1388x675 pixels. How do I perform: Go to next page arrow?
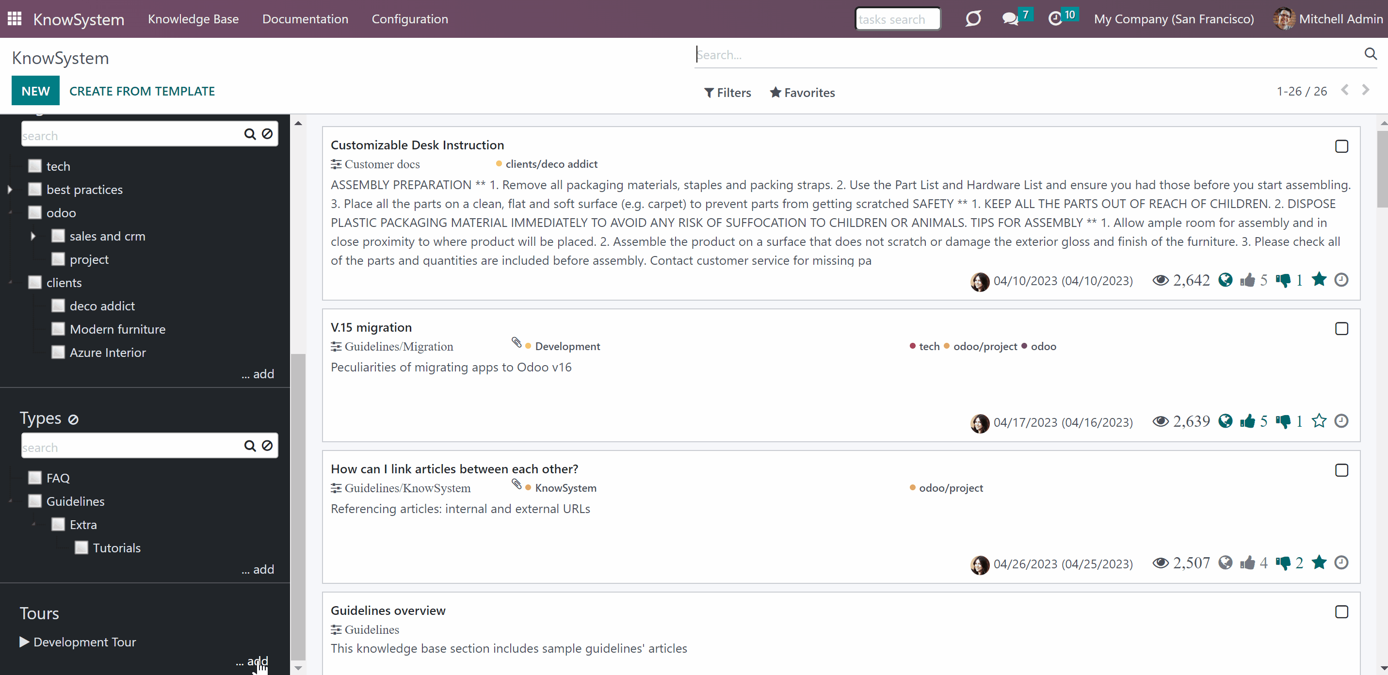point(1365,90)
